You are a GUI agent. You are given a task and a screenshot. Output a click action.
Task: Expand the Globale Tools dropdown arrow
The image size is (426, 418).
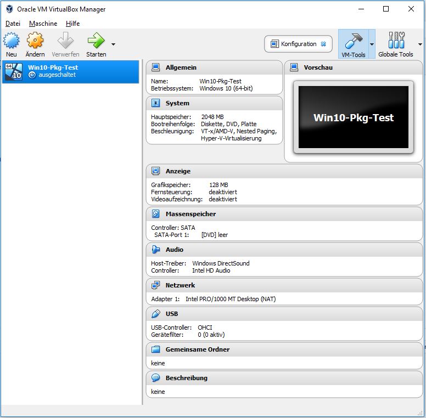[420, 44]
